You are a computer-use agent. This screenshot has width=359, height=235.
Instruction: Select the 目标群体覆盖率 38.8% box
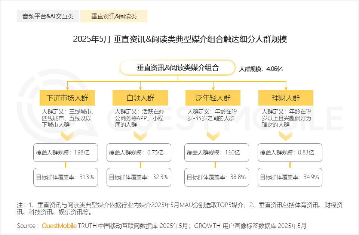click(217, 177)
